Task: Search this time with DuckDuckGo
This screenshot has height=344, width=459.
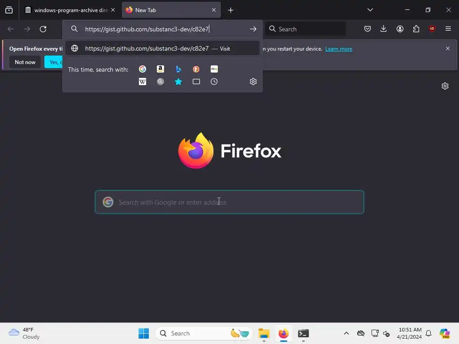Action: 196,69
